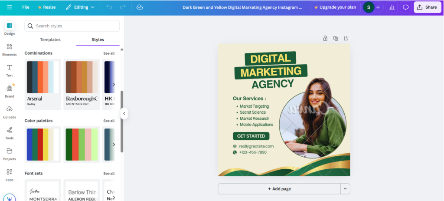
Task: Apply the Arsenal Radley combination
Action: (x=43, y=84)
